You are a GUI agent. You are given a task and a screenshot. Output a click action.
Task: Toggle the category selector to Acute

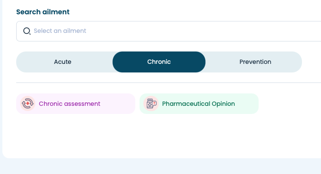pos(63,62)
